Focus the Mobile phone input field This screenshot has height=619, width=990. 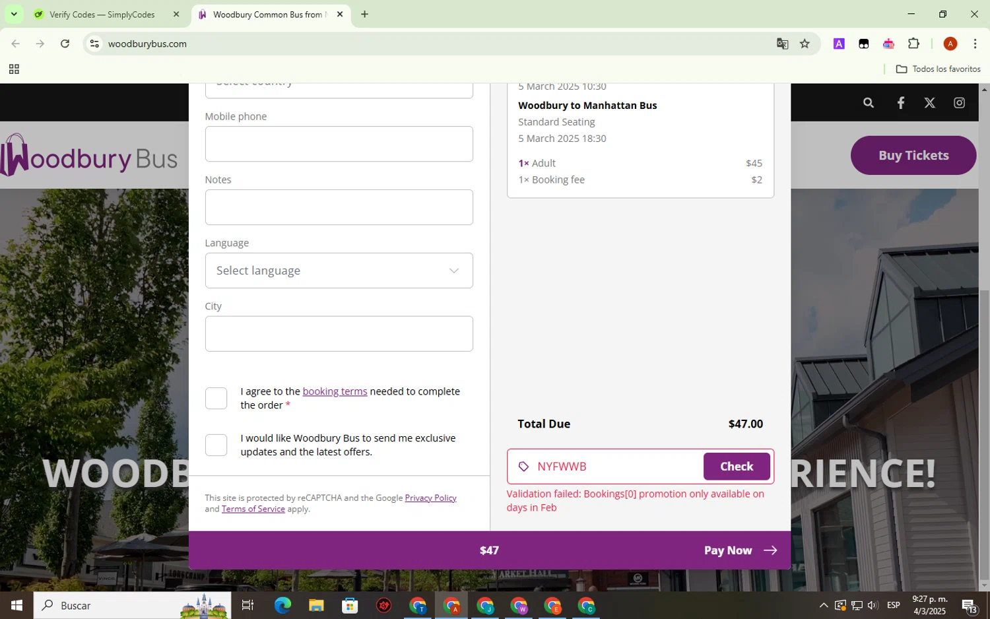[x=339, y=144]
